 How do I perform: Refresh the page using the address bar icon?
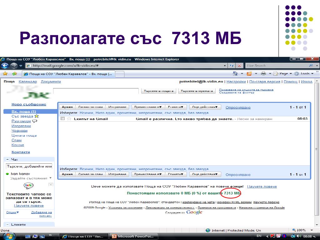[x=232, y=66]
